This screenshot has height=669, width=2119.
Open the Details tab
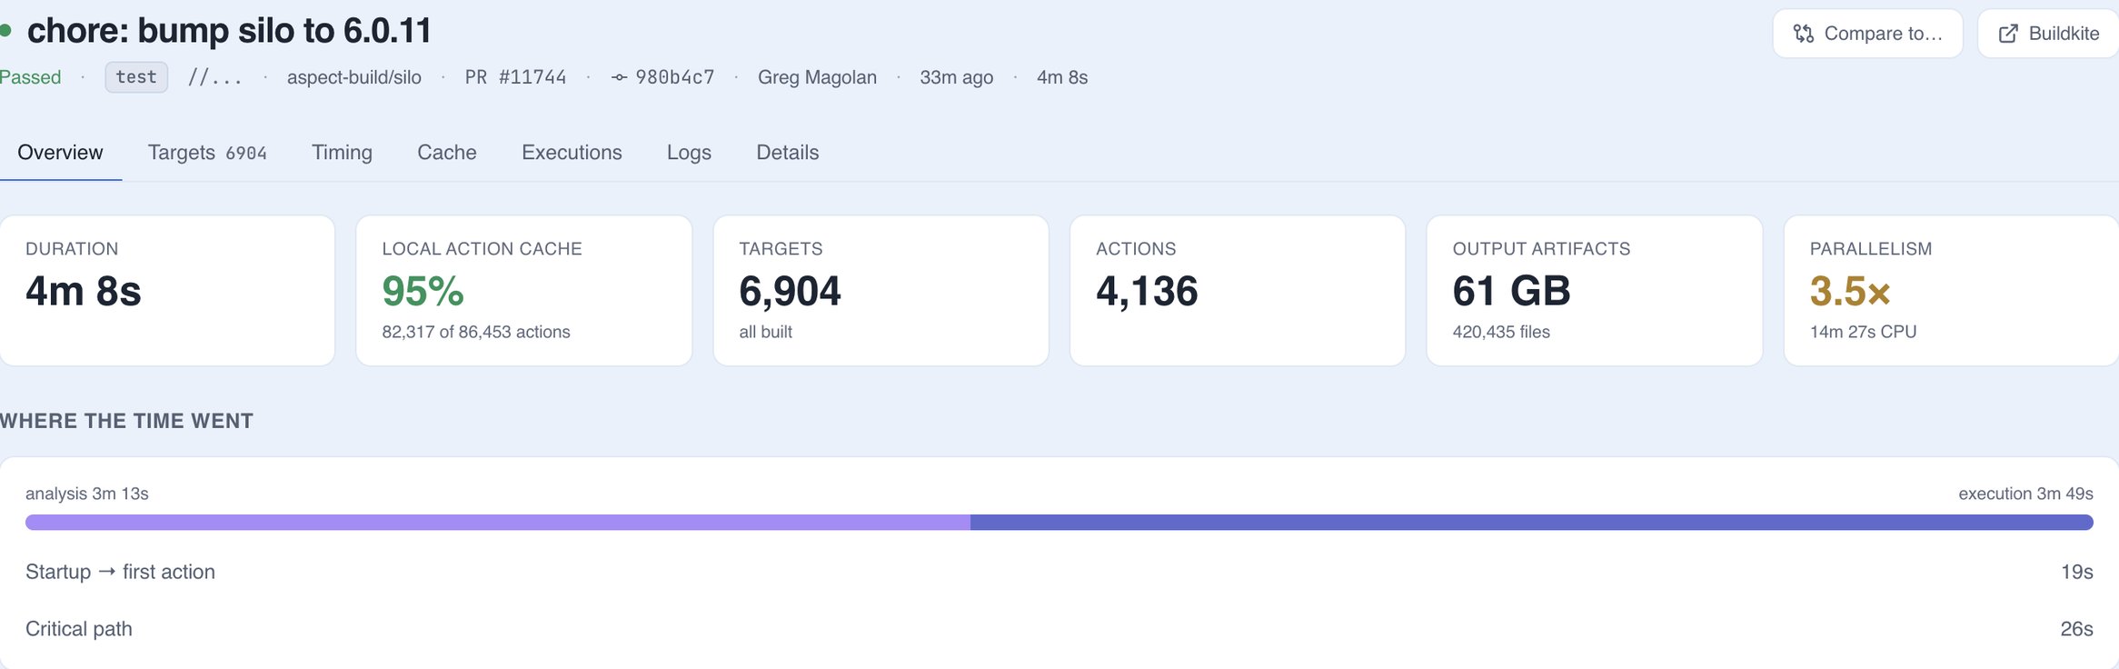(788, 153)
